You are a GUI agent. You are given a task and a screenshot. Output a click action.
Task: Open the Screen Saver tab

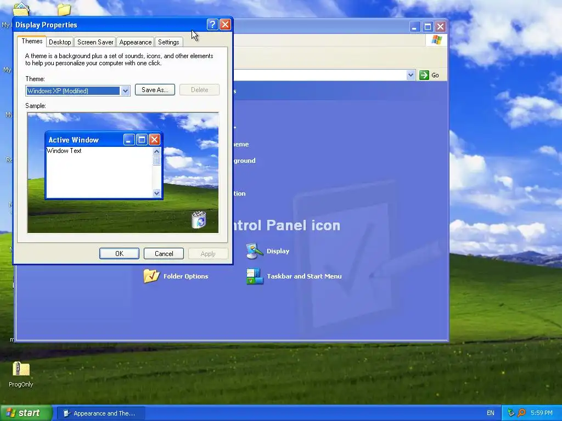(95, 42)
